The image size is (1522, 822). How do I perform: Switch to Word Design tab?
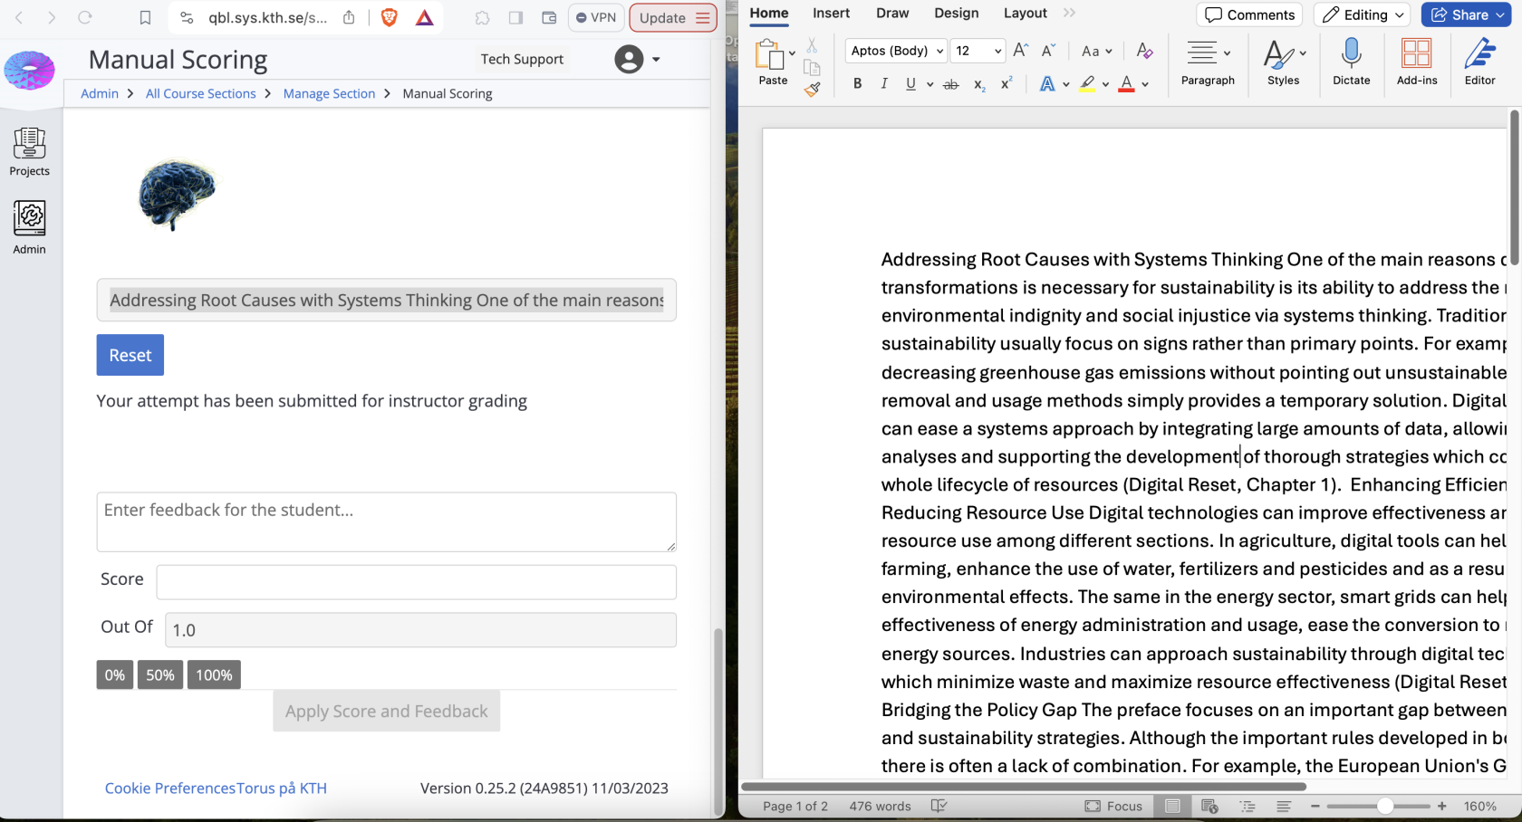(x=956, y=13)
